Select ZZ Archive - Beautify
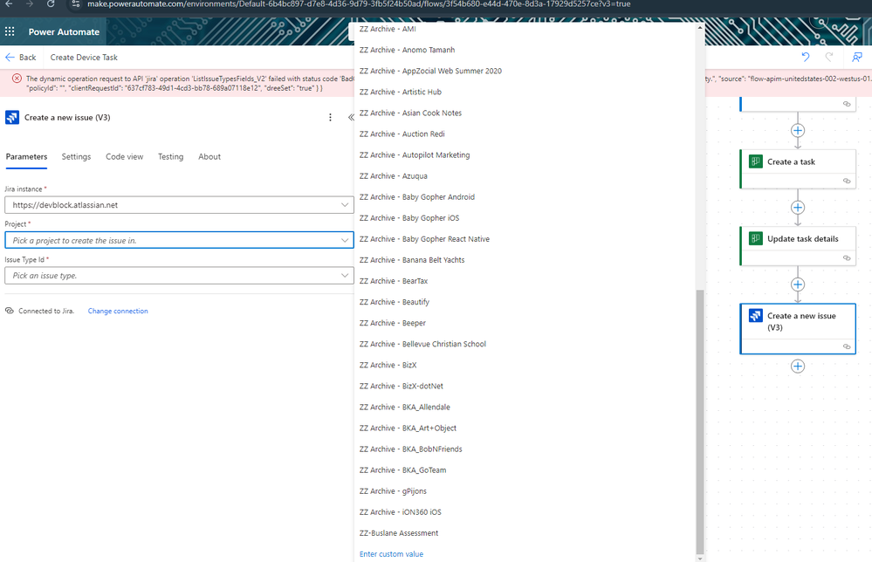Screen dimensions: 872x562 pyautogui.click(x=395, y=303)
